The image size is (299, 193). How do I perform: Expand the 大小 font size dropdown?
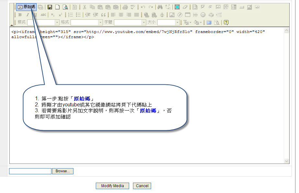177,22
